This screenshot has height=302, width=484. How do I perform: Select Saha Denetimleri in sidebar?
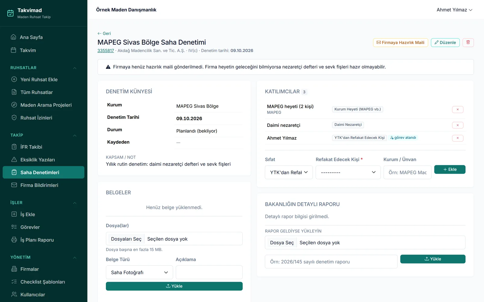(44, 172)
